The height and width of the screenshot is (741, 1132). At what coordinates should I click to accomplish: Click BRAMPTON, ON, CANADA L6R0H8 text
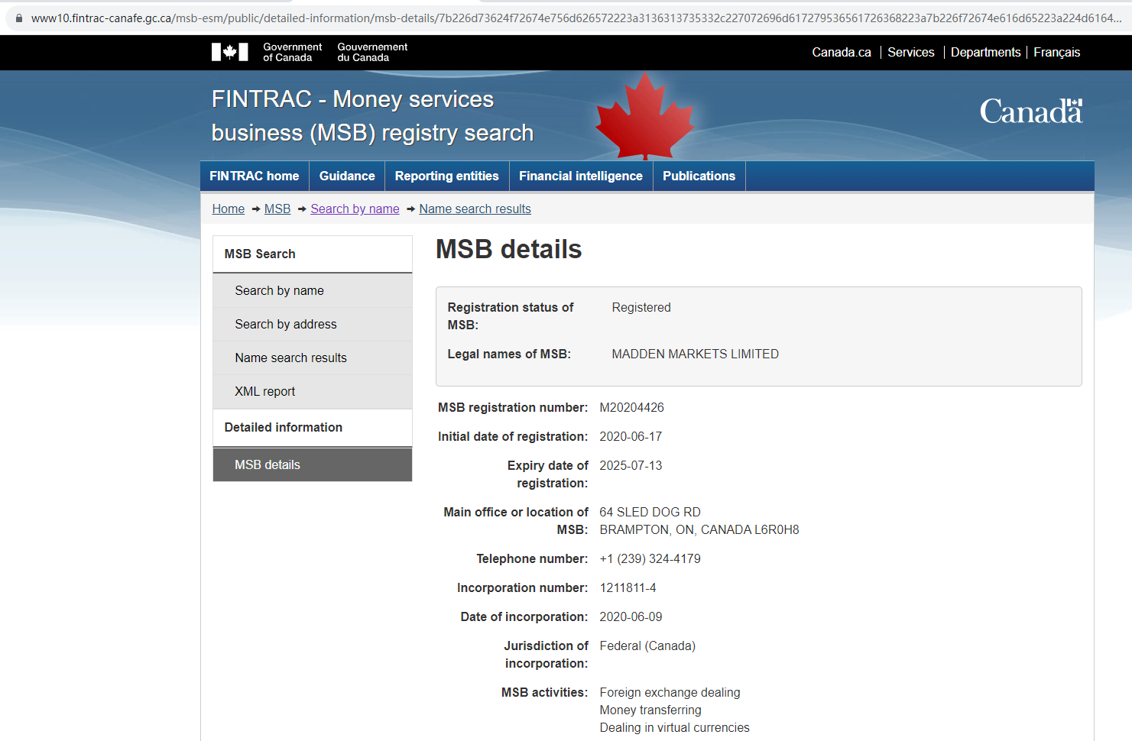pyautogui.click(x=699, y=529)
